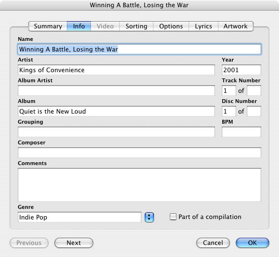Click the Genre field showing Indie Pop

[79, 217]
